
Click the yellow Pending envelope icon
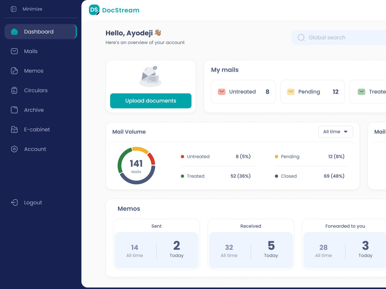(x=291, y=92)
